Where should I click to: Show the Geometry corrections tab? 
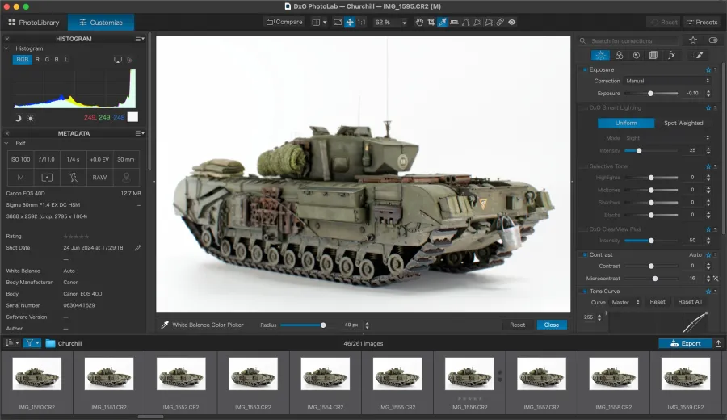click(x=653, y=55)
